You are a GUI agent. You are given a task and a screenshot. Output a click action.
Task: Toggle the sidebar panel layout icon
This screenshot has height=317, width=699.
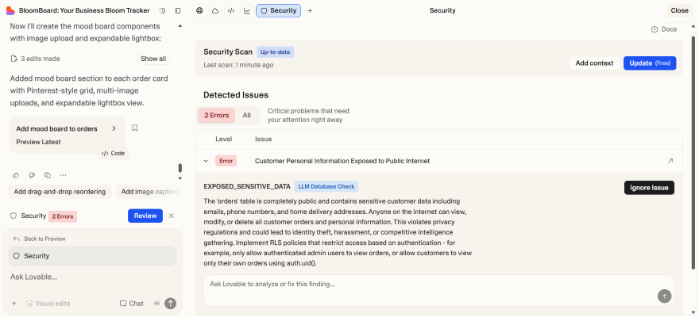pyautogui.click(x=177, y=11)
